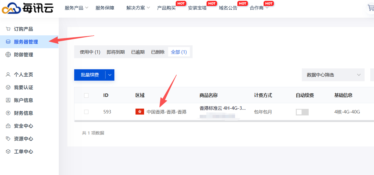Select the 即将到期 tab

point(116,52)
